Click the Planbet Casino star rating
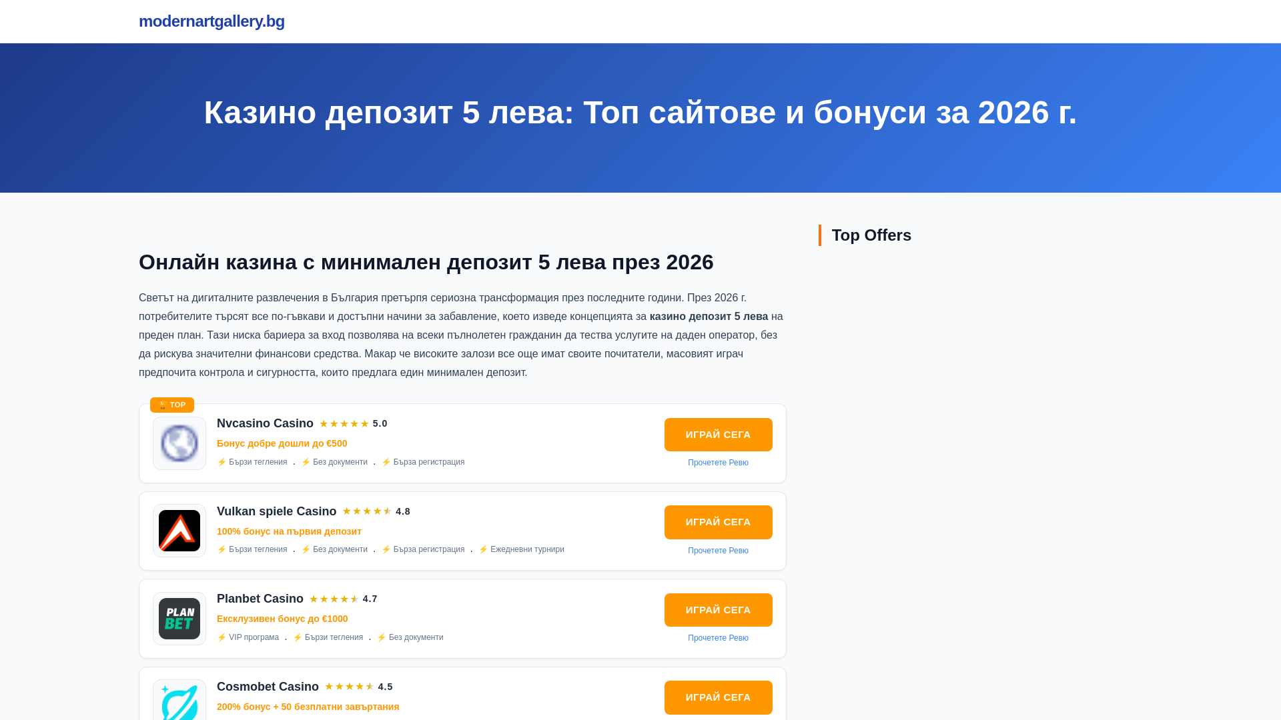1281x720 pixels. 334,599
